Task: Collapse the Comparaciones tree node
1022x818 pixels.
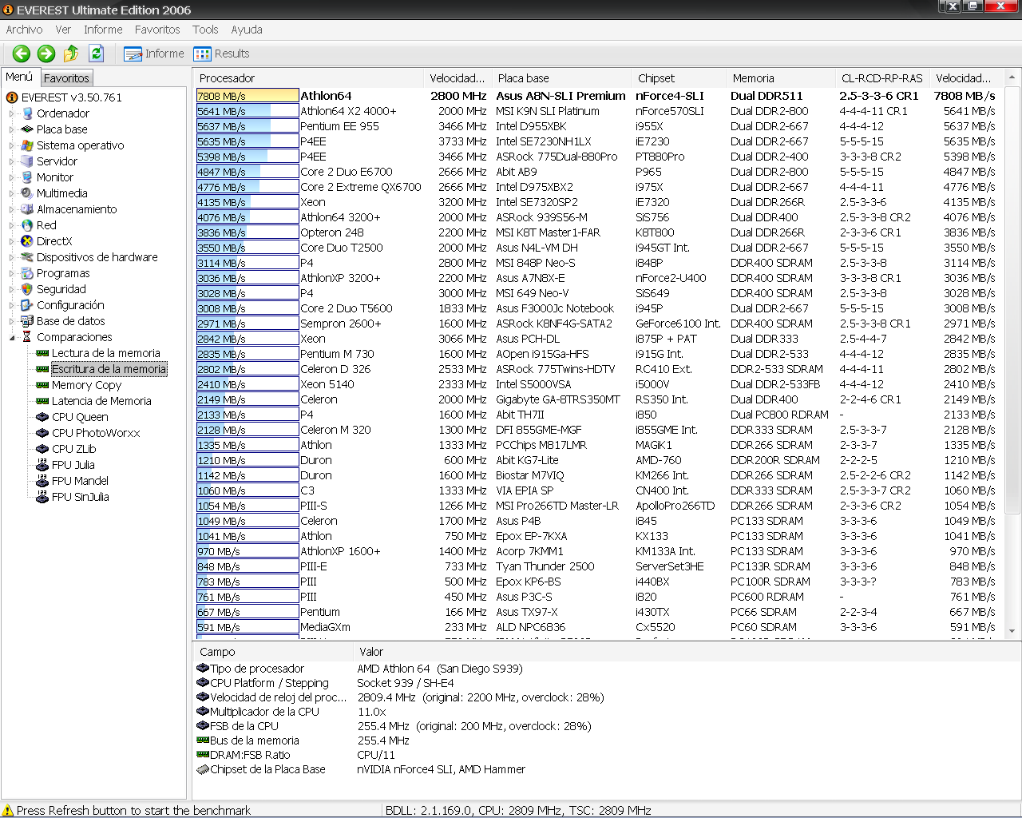Action: (x=12, y=337)
